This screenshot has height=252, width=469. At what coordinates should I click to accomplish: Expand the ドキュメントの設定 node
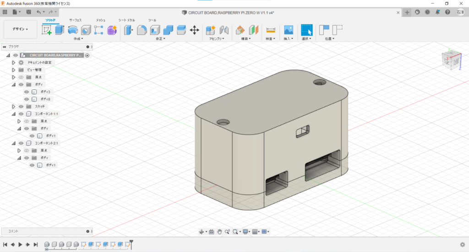13,63
